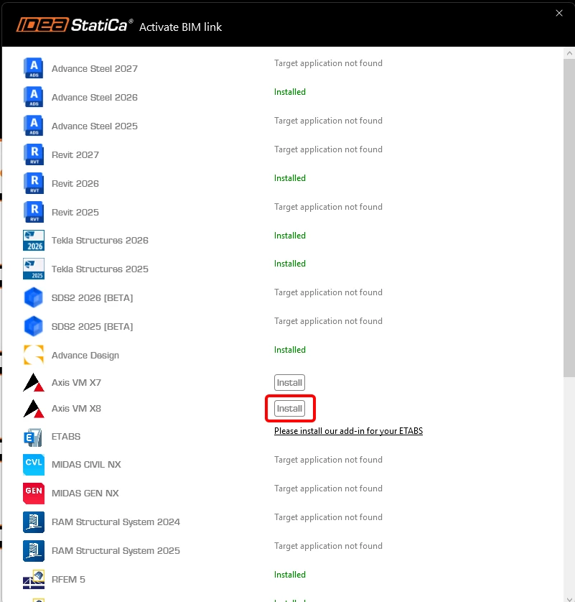Click the Advance Steel 2025 icon

click(34, 126)
